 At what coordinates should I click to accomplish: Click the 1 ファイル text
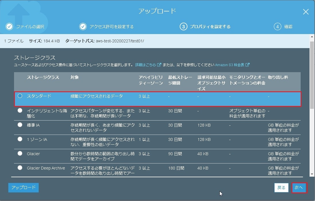[14, 41]
